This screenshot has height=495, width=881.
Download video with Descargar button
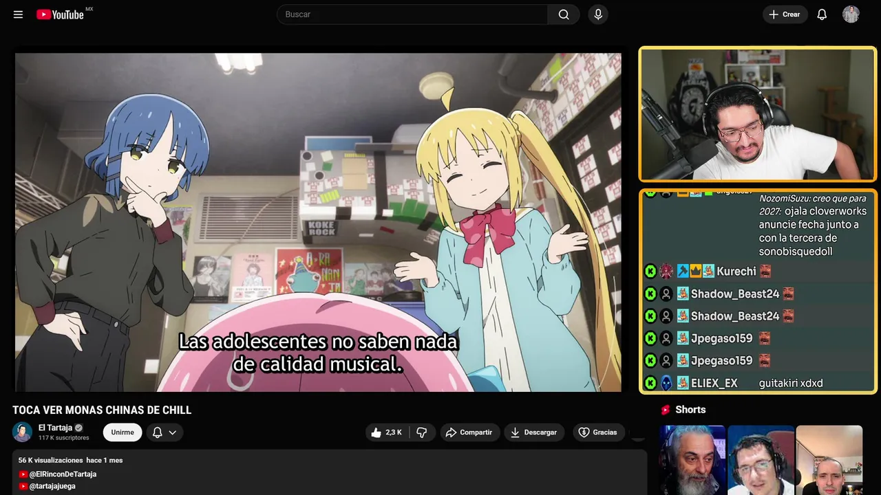coord(534,432)
